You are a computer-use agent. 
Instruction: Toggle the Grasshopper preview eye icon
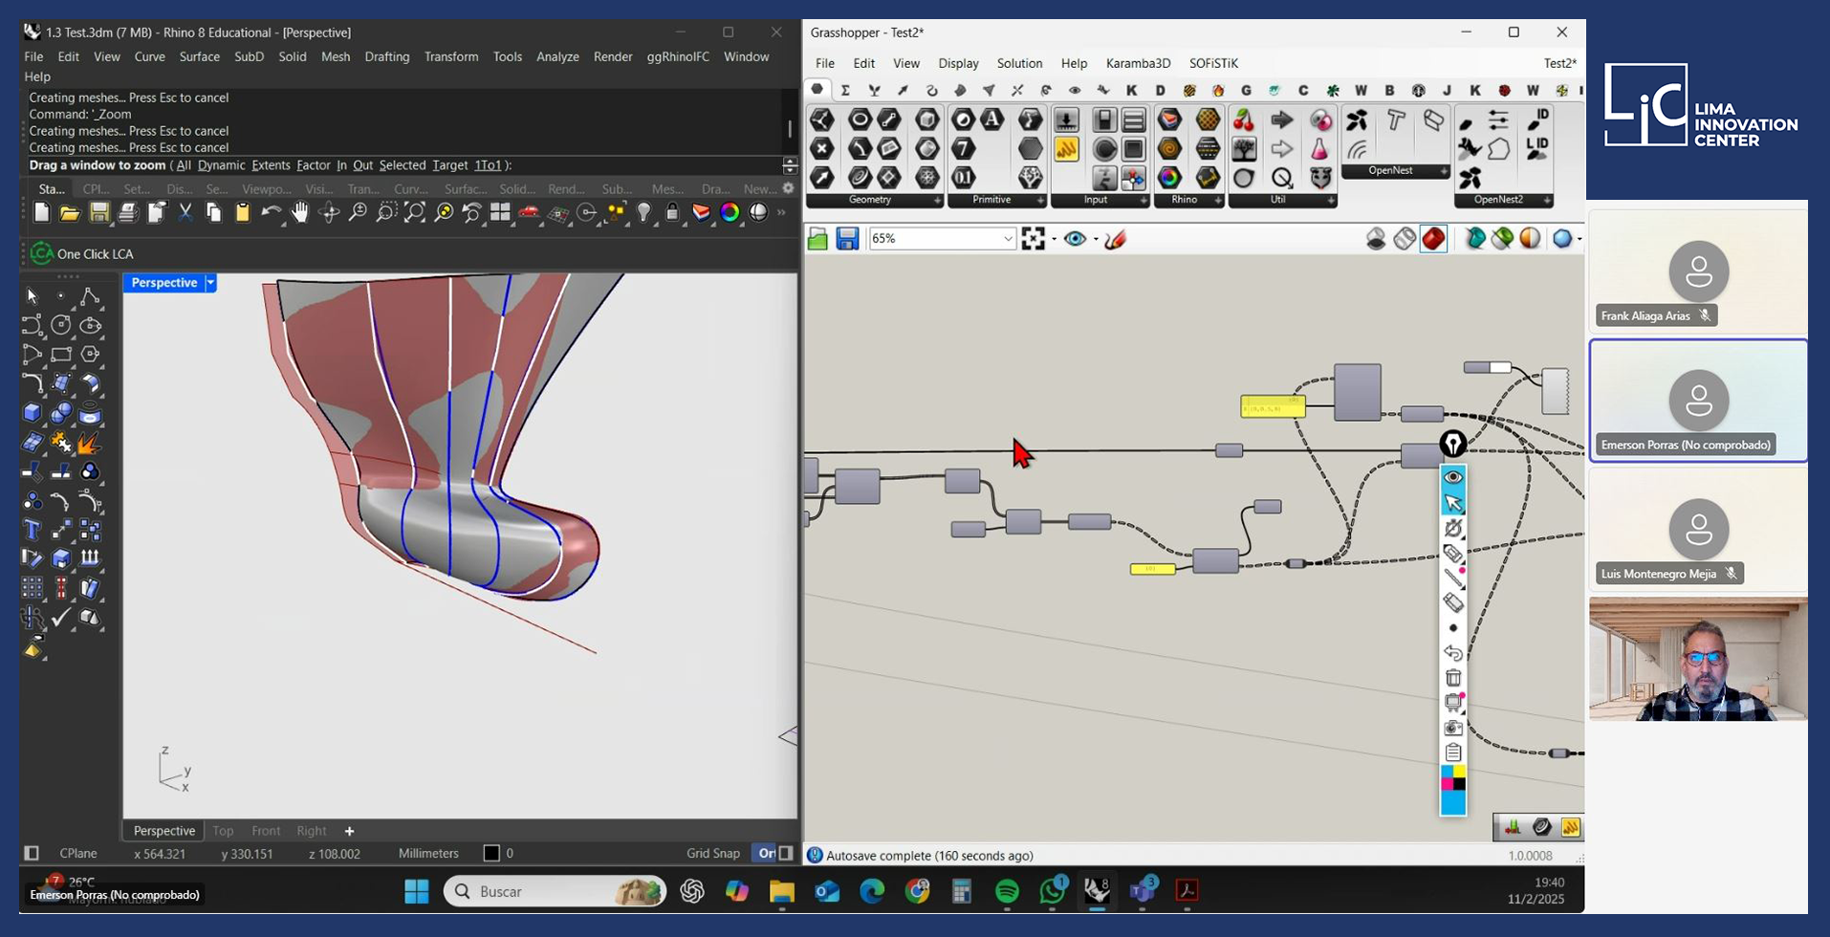coord(1075,239)
